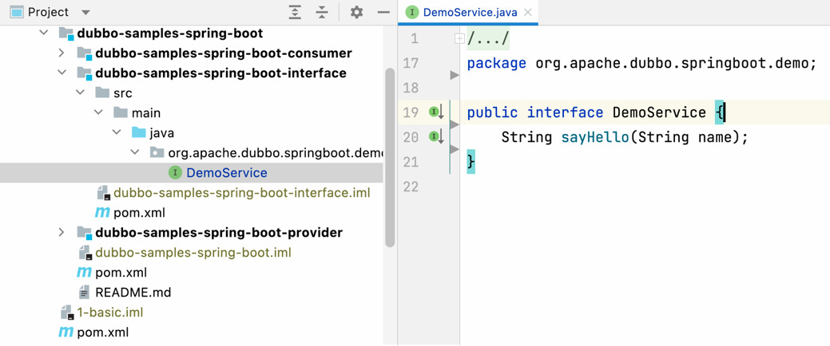The image size is (830, 346).
Task: Expand the dubbo-samples-spring-boot-consumer module
Action: click(x=62, y=53)
